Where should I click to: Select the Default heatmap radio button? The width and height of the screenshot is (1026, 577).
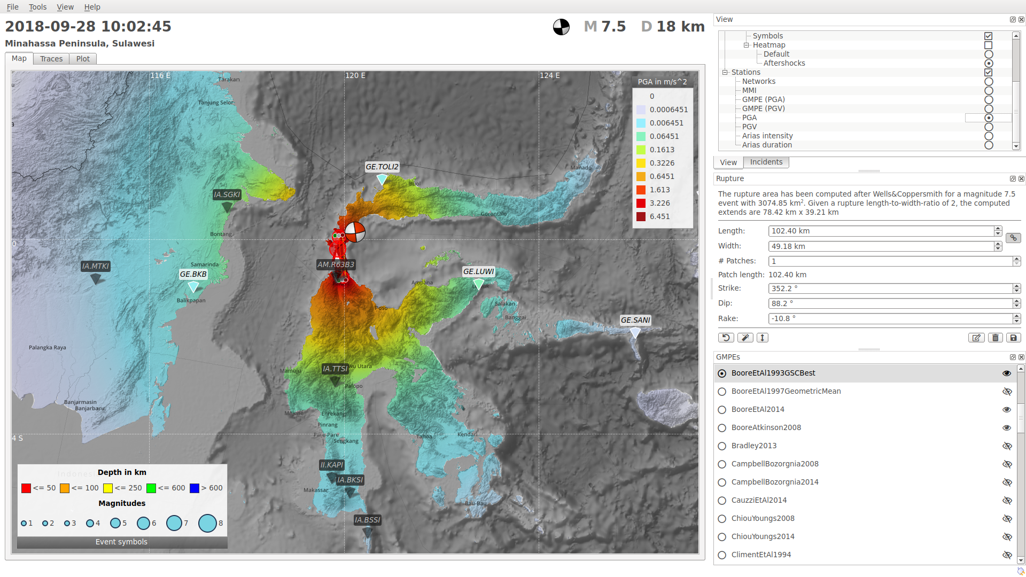click(x=989, y=54)
